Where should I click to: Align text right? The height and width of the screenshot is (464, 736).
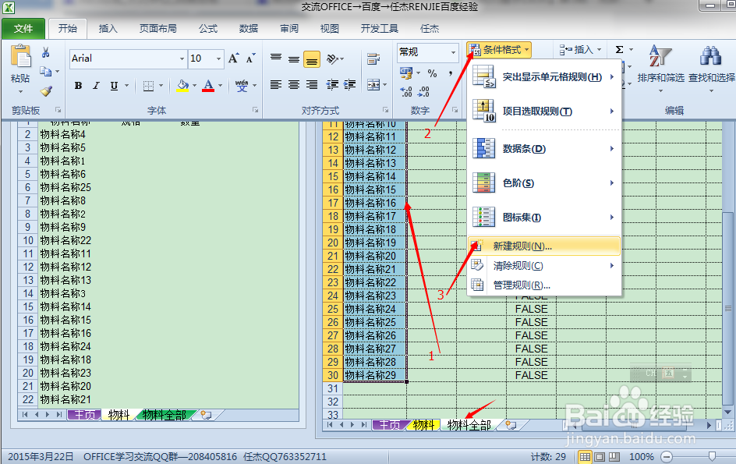[312, 84]
